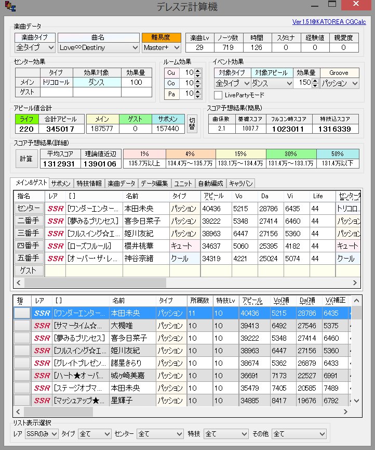Click the 1% score probability header

tap(145, 154)
